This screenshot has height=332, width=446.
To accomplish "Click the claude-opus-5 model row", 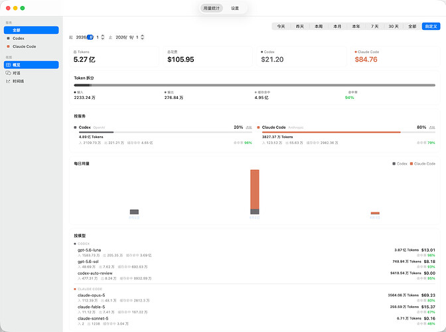I will pos(255,298).
